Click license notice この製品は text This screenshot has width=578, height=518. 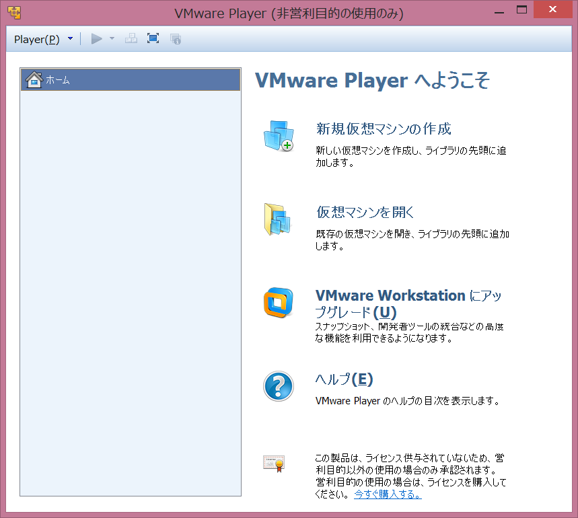coord(410,476)
